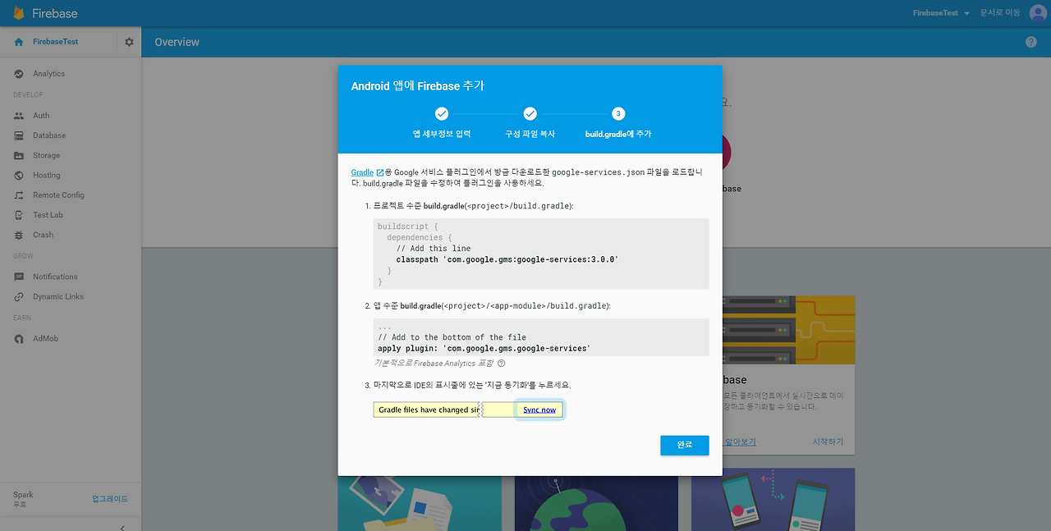Click the Gradle hyperlink
Screen dimensions: 1051x531
tap(362, 172)
